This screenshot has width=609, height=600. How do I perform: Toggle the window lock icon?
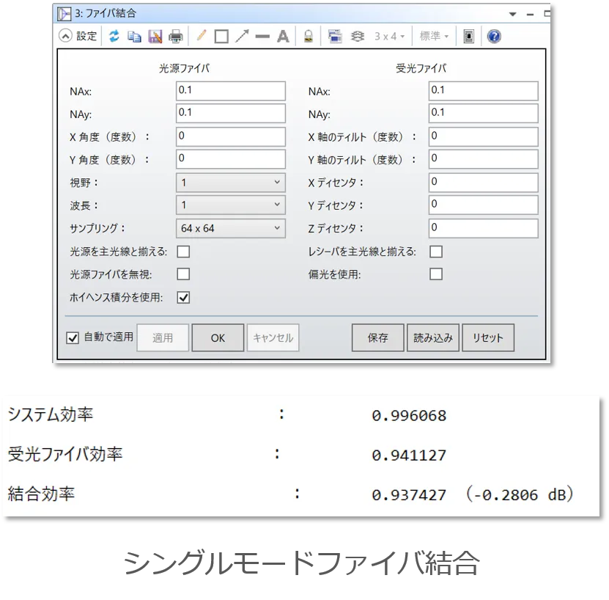[x=309, y=36]
